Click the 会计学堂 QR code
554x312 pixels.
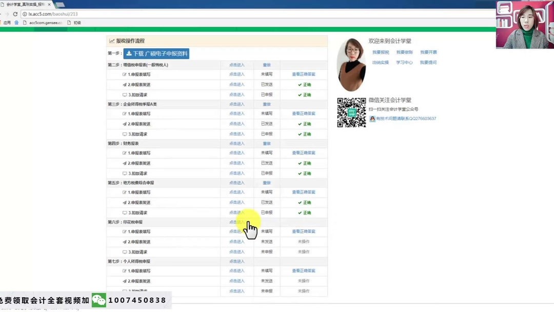(353, 113)
